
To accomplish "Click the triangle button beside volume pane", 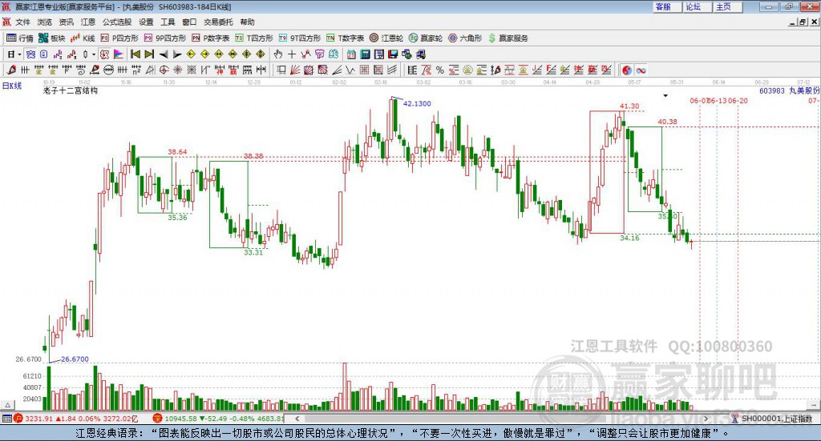I will click(x=7, y=405).
